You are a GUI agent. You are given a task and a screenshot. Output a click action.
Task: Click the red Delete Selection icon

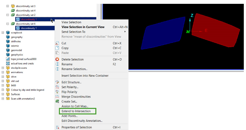[57, 59]
